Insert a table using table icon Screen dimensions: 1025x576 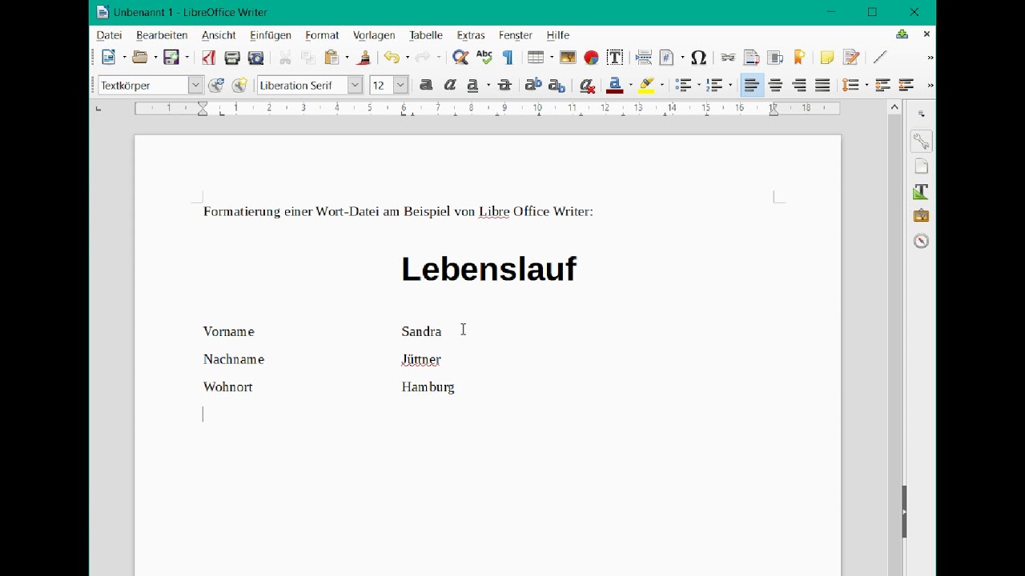536,58
